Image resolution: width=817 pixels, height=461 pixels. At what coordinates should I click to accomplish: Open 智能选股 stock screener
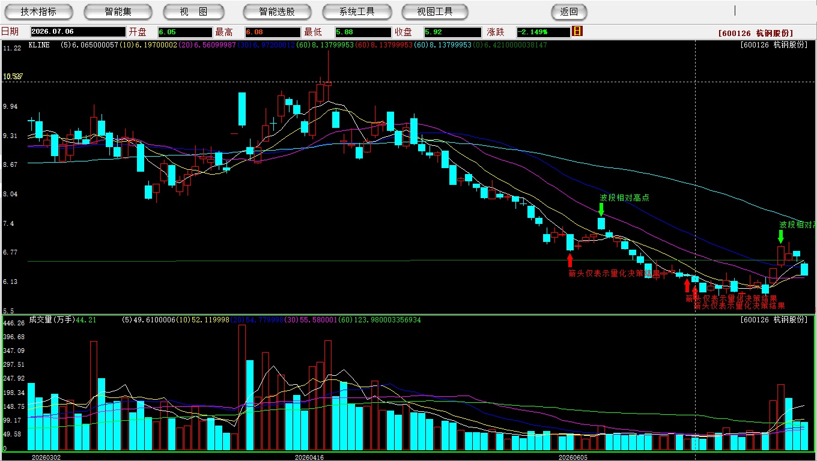click(x=277, y=11)
